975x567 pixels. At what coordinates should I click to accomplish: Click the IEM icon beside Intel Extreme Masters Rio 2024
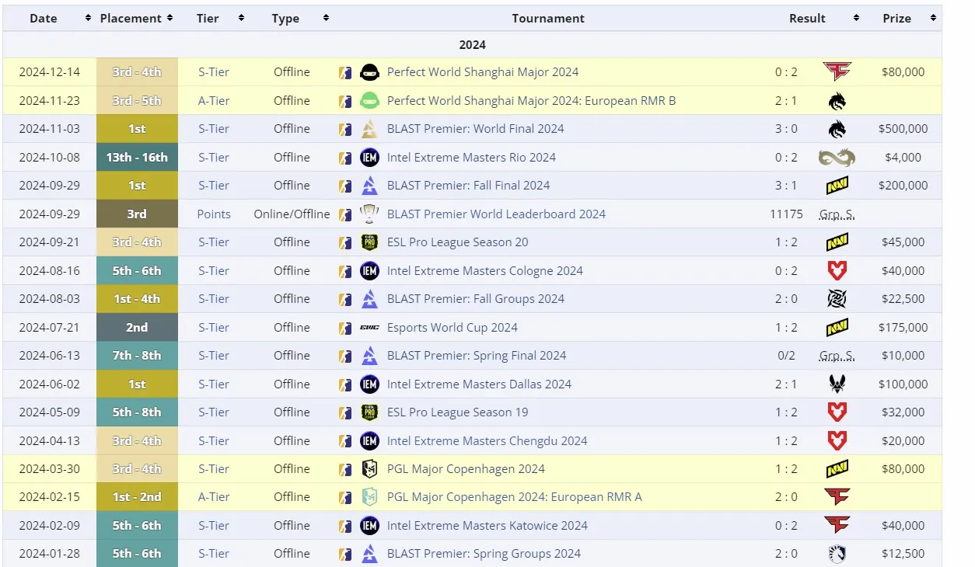coord(370,157)
